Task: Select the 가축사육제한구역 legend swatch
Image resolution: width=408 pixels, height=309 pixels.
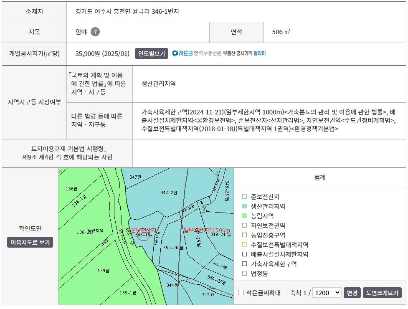Action: click(244, 264)
